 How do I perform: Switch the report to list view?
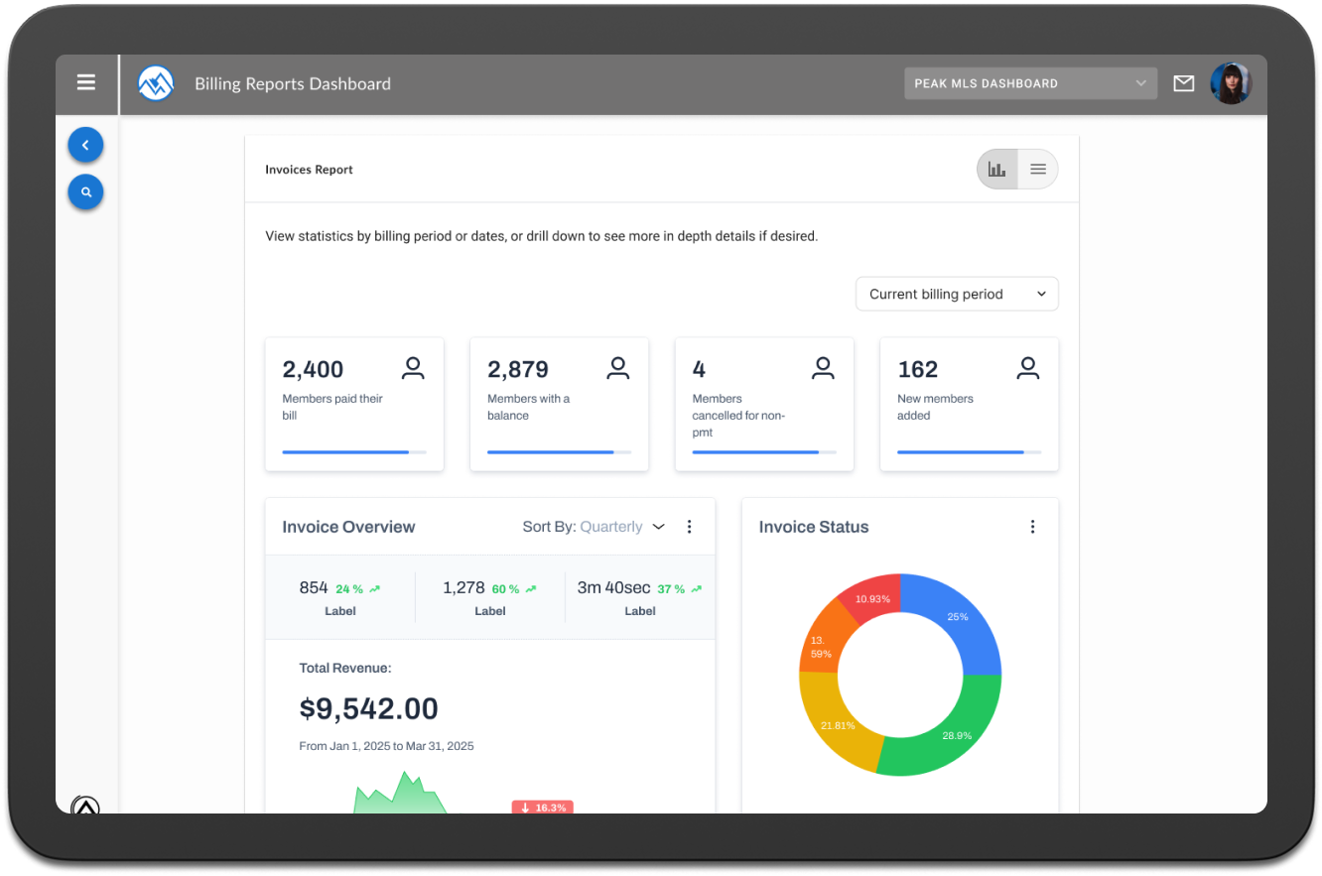[x=1037, y=169]
